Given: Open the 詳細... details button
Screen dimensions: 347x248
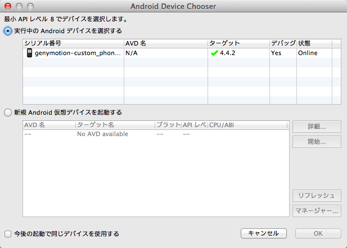Looking at the screenshot, I should (317, 127).
